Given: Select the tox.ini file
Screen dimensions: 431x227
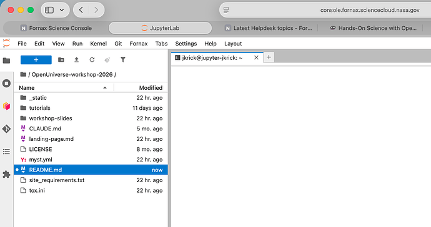Looking at the screenshot, I should click(x=91, y=190).
